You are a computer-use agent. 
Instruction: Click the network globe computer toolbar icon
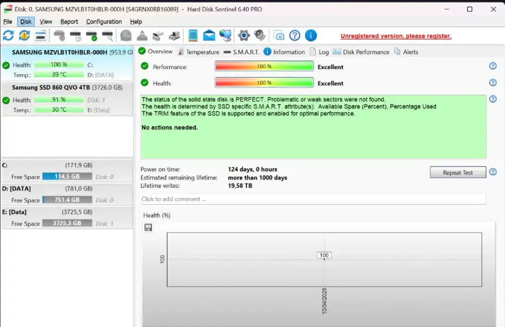225,35
